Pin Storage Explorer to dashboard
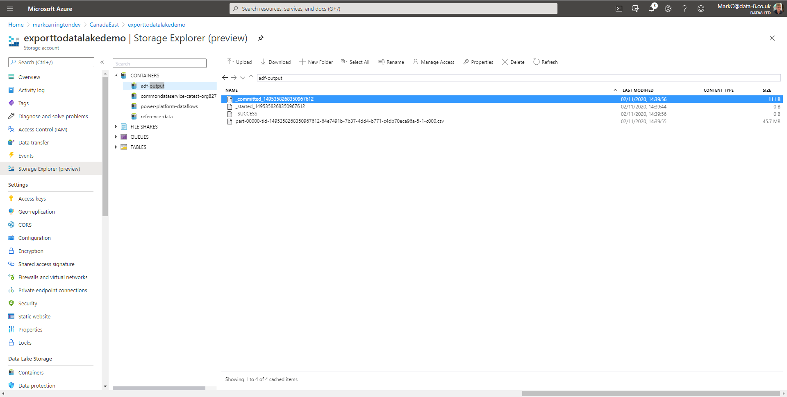787x397 pixels. 261,38
